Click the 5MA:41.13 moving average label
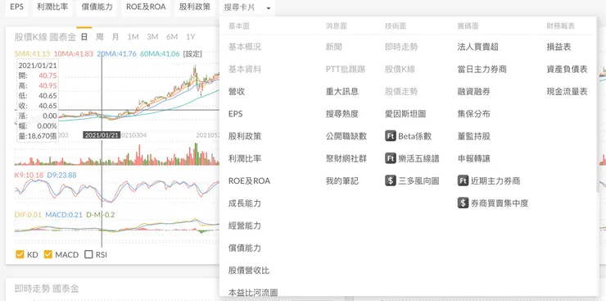 [x=33, y=54]
